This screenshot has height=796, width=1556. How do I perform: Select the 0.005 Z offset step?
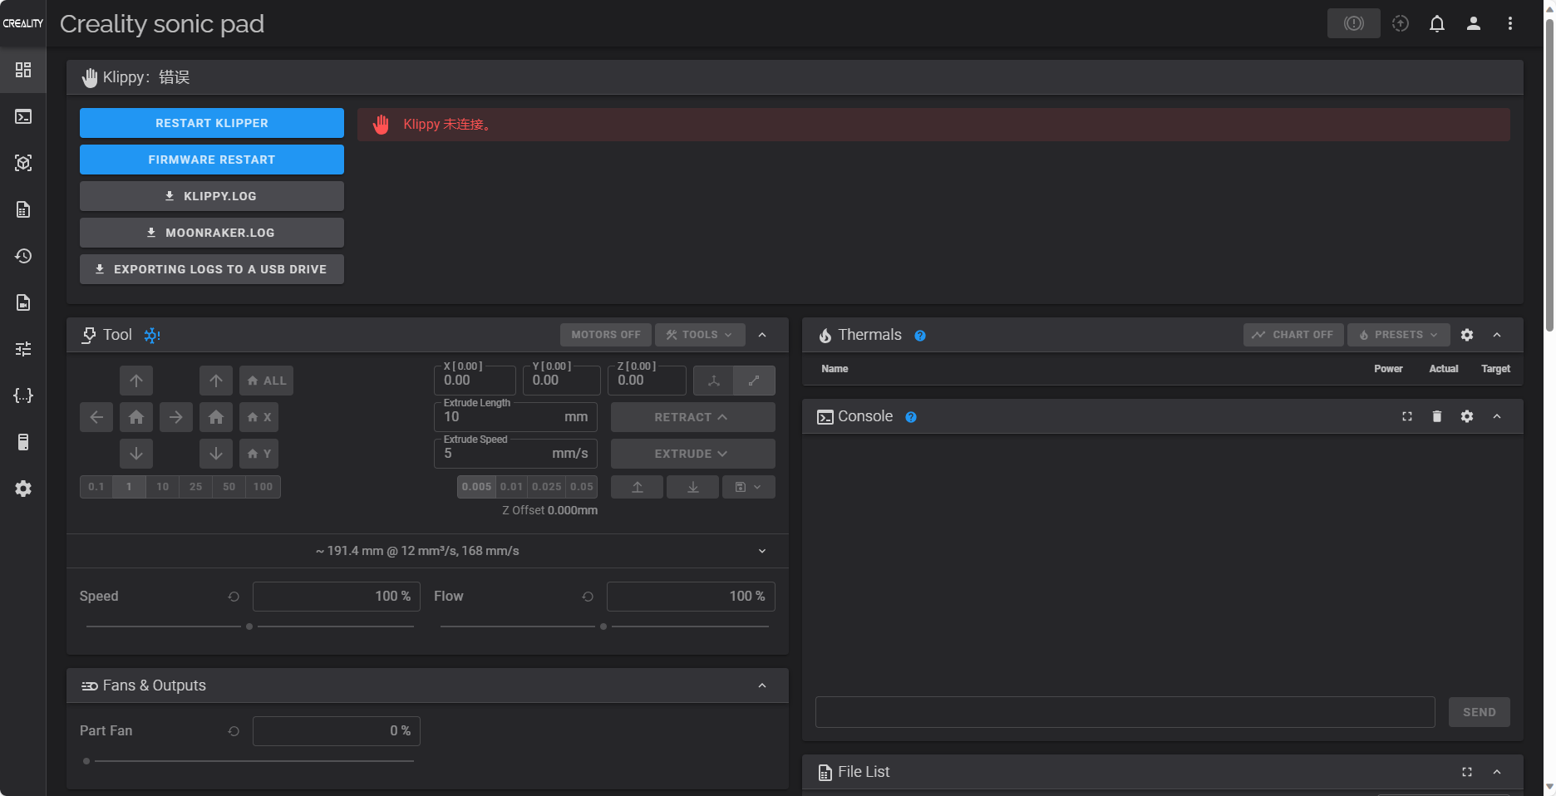point(477,487)
